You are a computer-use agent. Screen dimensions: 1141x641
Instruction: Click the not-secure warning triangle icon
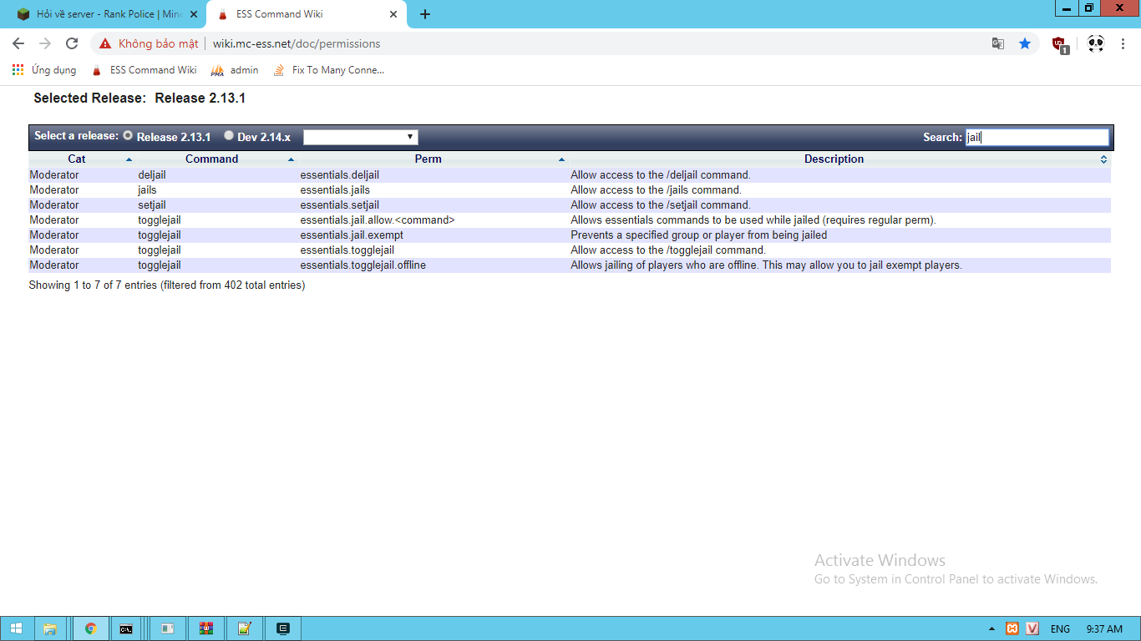pos(104,43)
